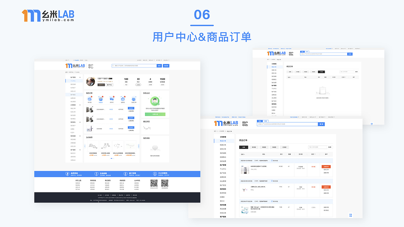Collapse the 客户服务 sidebar group in user center
The width and height of the screenshot is (404, 227).
point(80,150)
